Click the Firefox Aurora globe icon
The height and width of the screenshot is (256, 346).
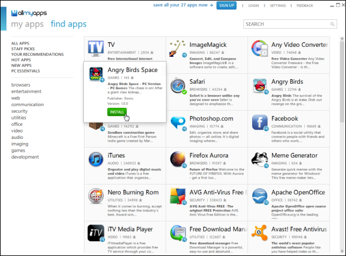click(x=178, y=159)
